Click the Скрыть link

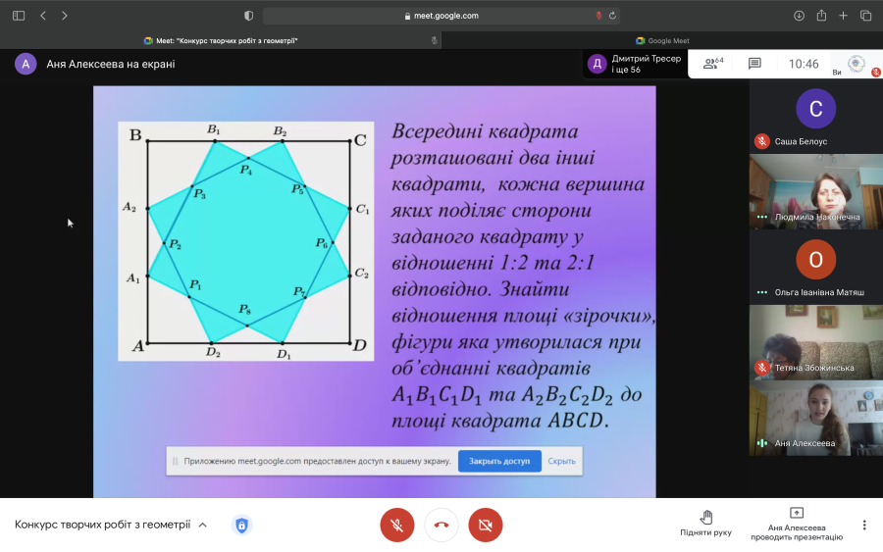(x=561, y=461)
